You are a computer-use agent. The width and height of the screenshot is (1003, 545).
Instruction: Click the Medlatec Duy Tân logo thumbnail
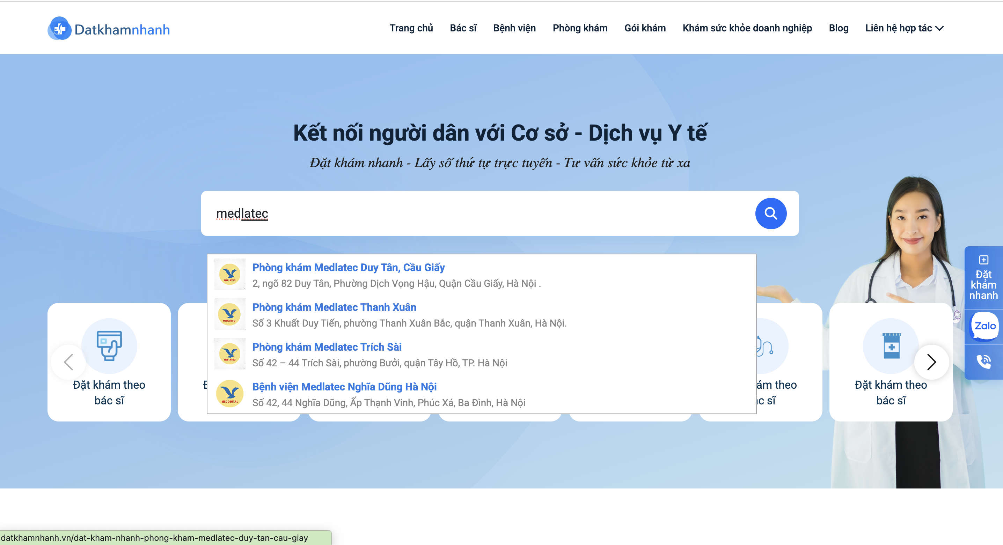click(x=230, y=274)
